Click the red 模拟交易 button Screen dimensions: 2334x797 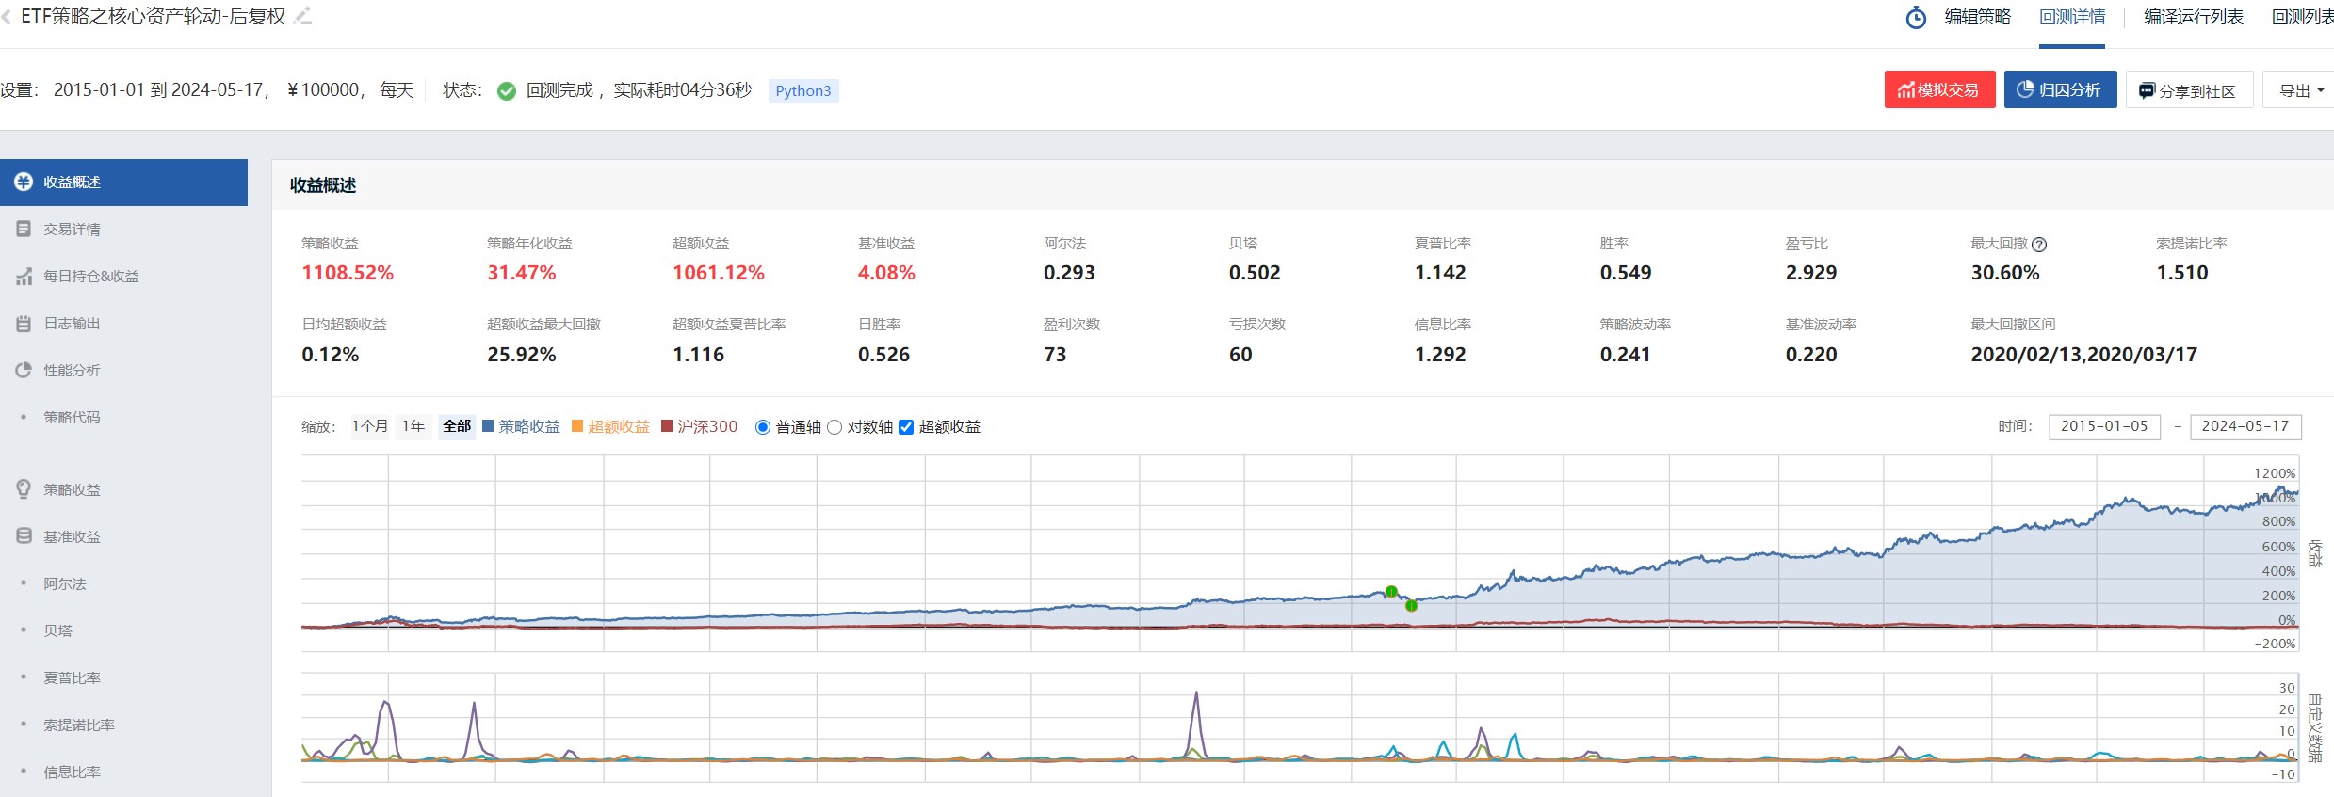pyautogui.click(x=1938, y=90)
